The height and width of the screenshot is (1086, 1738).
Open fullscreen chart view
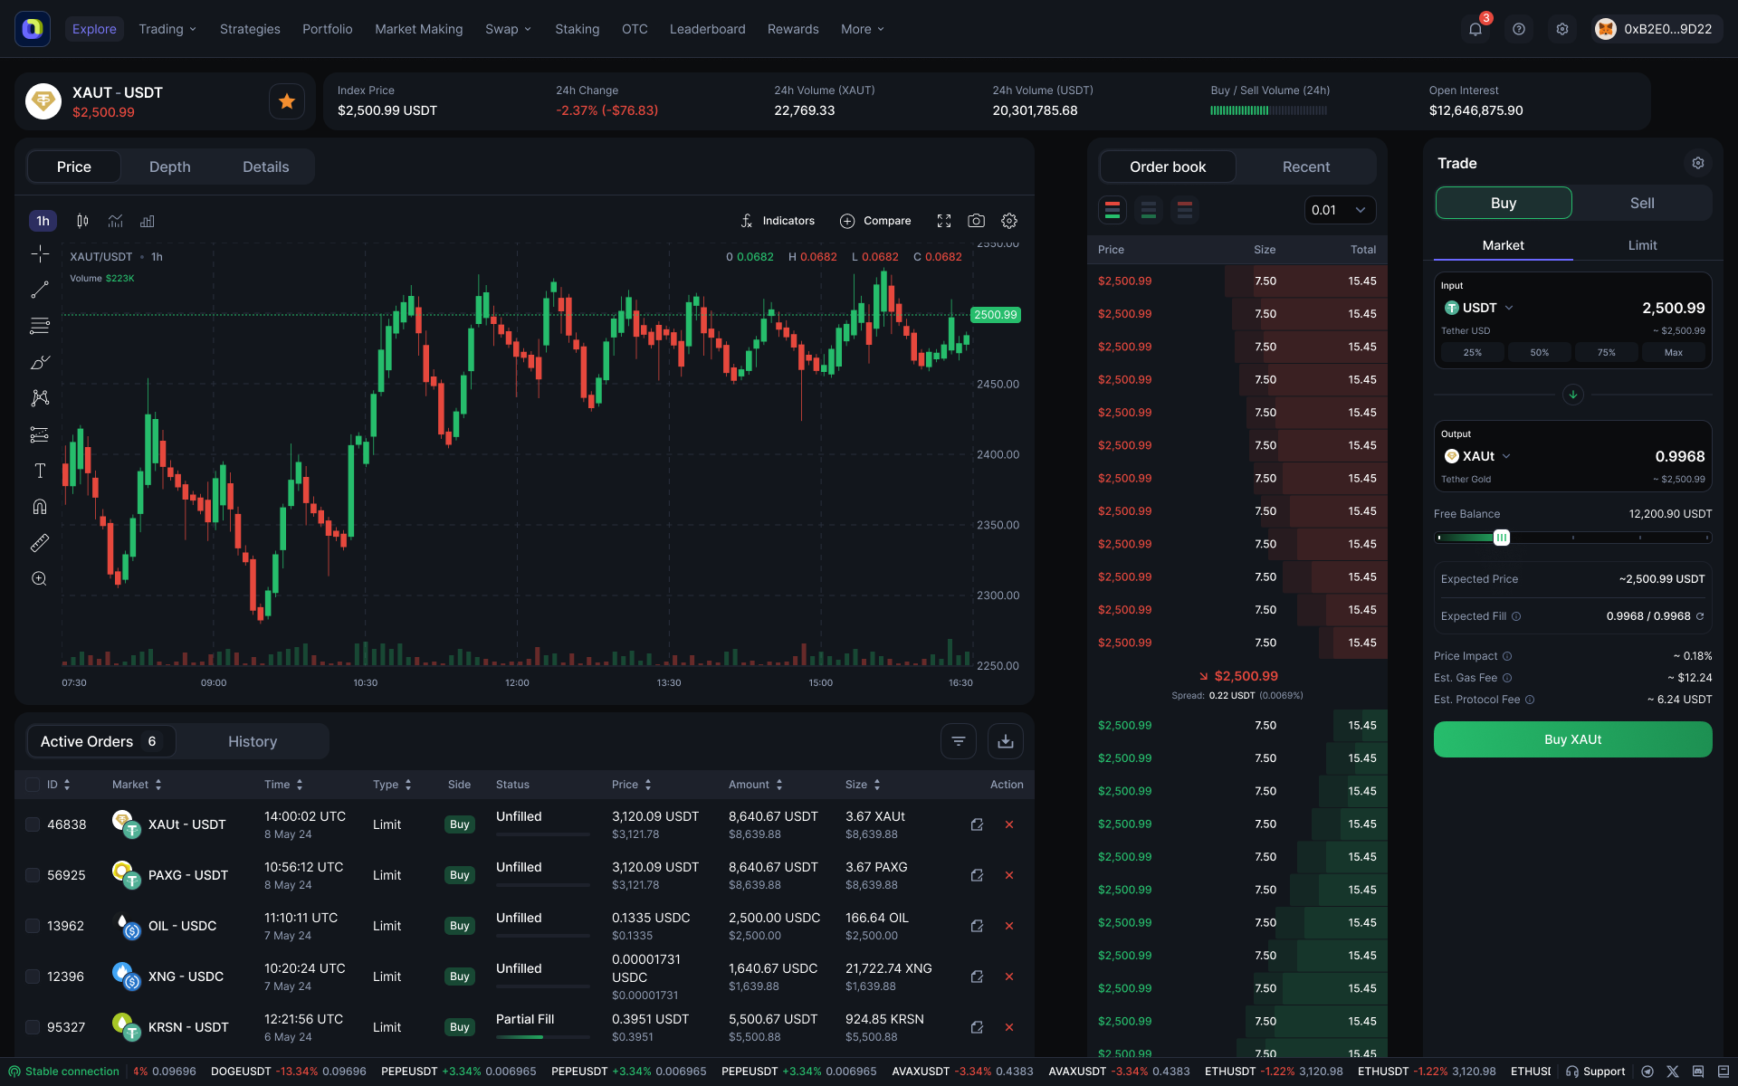point(944,220)
